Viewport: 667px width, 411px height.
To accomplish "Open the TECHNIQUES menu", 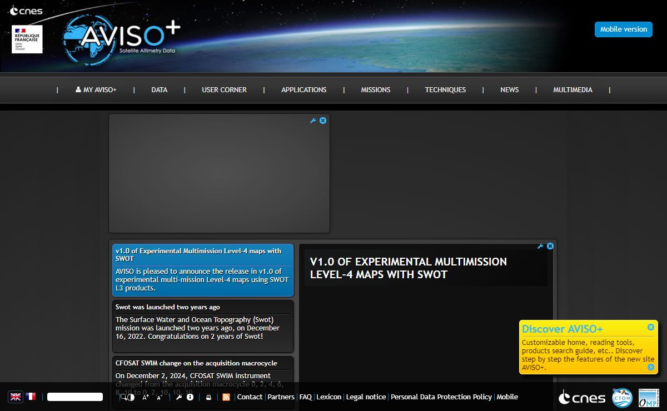I will pos(445,90).
